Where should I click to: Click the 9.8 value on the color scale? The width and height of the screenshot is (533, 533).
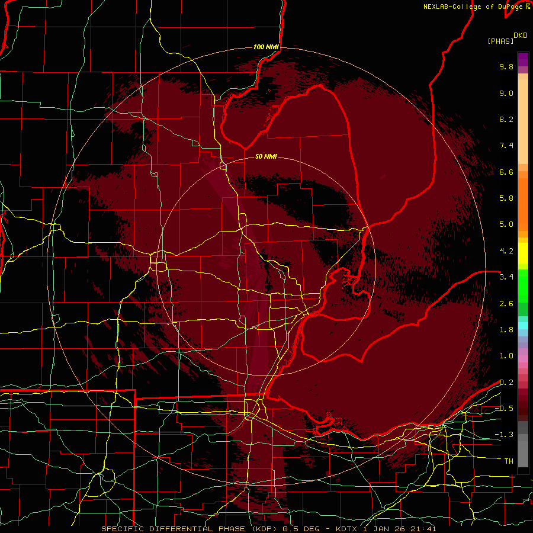click(506, 66)
